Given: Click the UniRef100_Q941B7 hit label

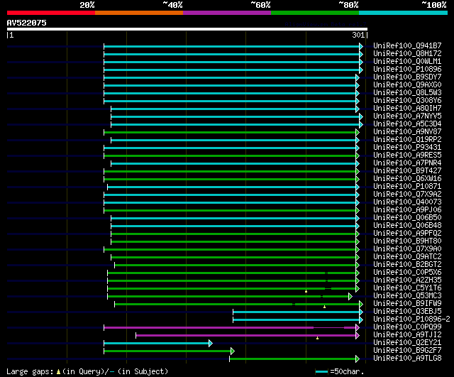Looking at the screenshot, I should (407, 45).
